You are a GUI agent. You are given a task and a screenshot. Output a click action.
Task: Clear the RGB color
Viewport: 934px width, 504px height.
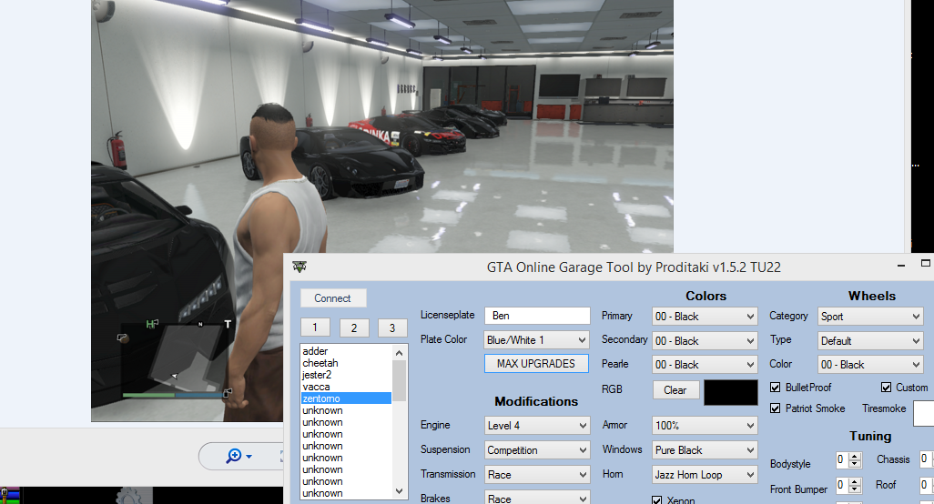675,389
